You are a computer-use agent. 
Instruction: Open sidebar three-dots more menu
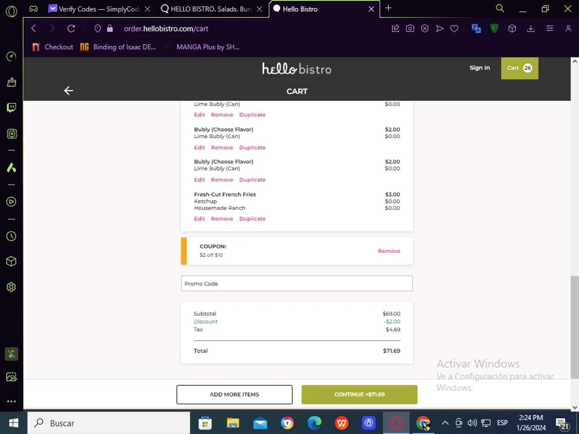point(12,401)
